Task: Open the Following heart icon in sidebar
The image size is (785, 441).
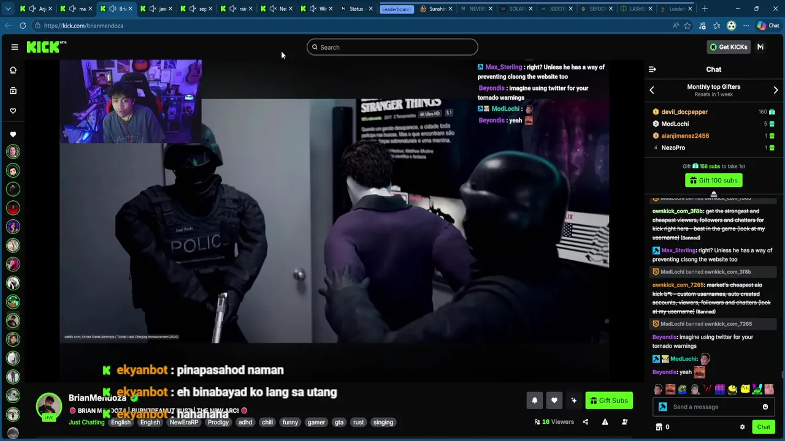Action: point(13,111)
